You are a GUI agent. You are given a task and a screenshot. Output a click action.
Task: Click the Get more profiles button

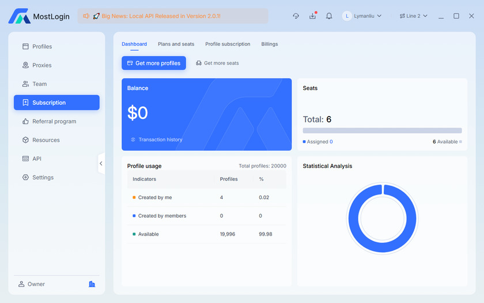click(x=154, y=63)
